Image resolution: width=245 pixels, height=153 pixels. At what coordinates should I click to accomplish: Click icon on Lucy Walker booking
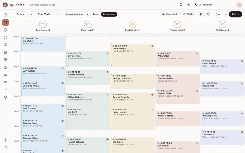tap(63, 68)
